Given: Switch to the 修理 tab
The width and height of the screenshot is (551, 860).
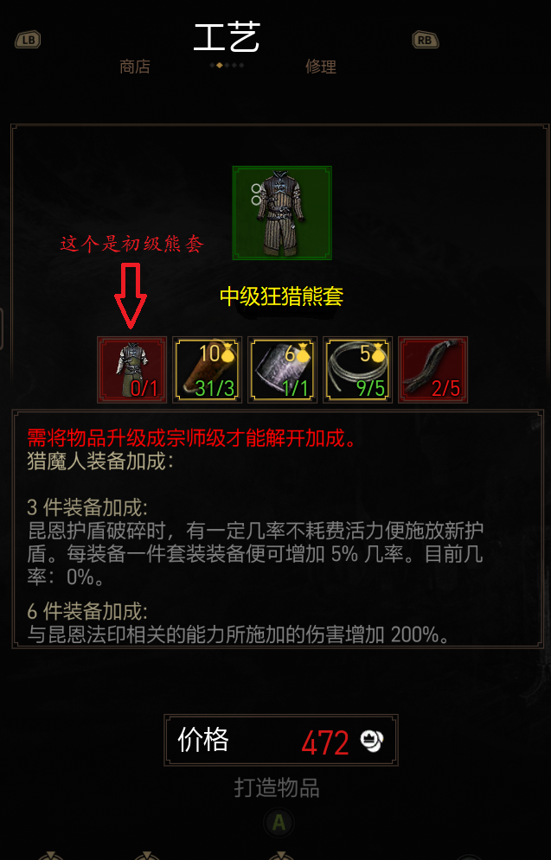Looking at the screenshot, I should click(x=321, y=67).
